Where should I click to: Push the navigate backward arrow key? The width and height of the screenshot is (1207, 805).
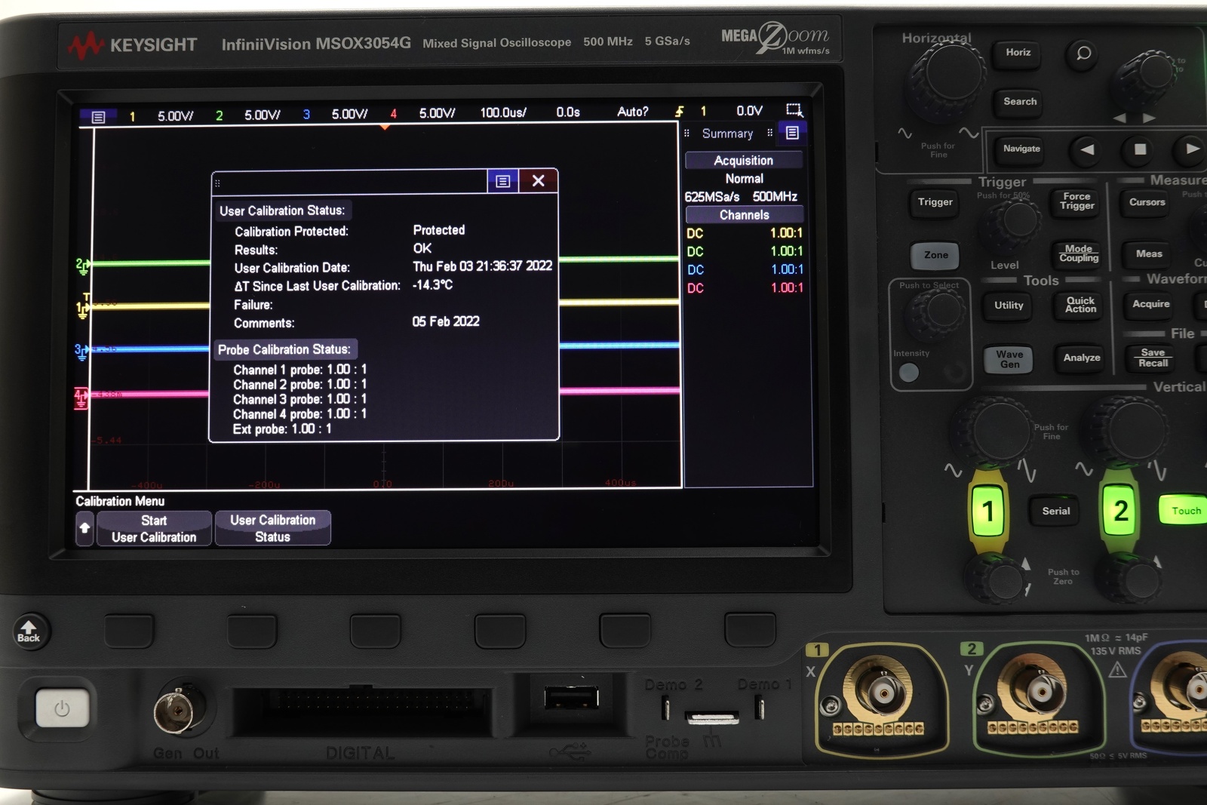pyautogui.click(x=1087, y=149)
